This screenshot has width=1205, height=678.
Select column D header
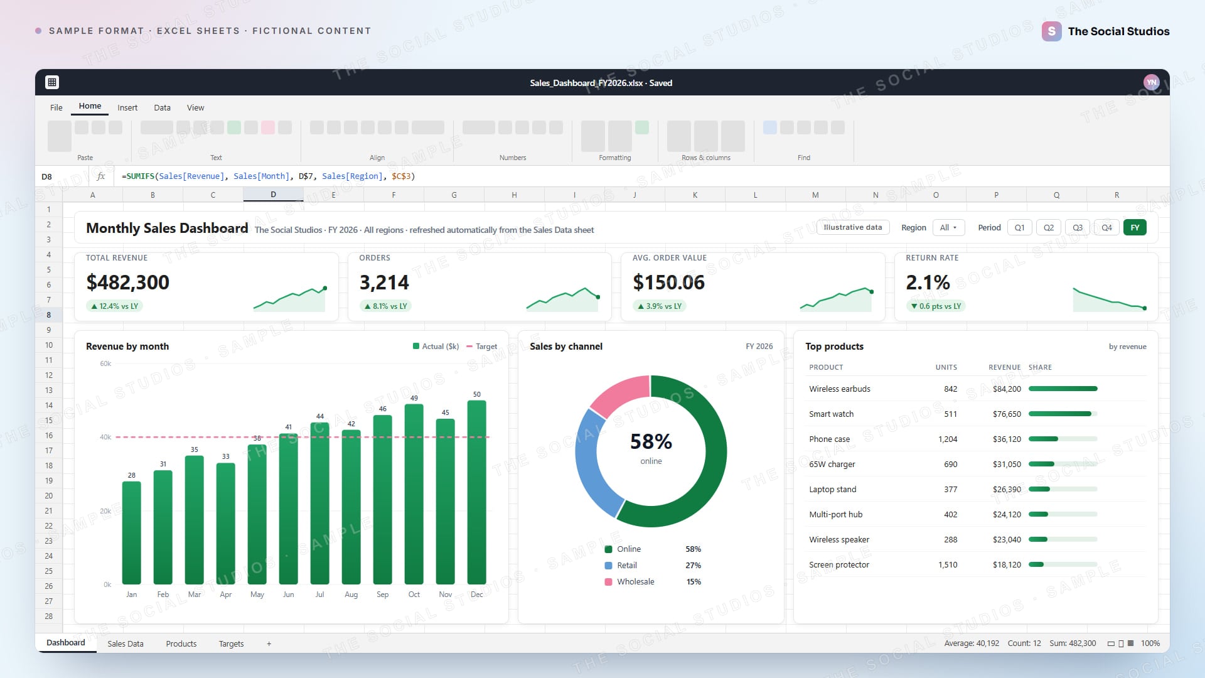pyautogui.click(x=273, y=195)
